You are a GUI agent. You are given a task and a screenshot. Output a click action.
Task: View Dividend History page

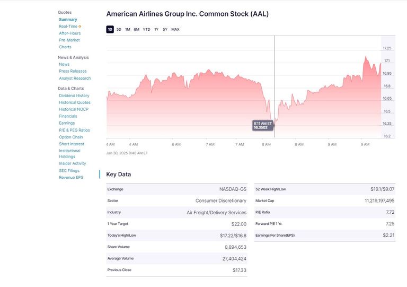click(x=74, y=95)
